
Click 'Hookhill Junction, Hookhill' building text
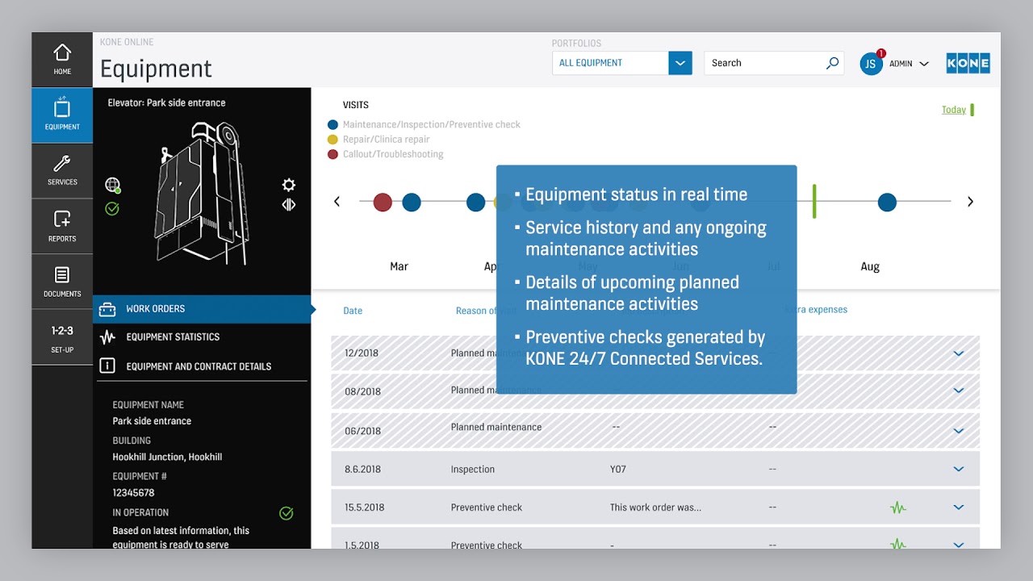click(x=167, y=457)
